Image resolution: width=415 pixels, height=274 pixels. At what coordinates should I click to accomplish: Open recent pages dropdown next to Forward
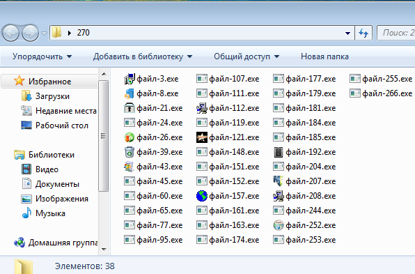point(44,33)
